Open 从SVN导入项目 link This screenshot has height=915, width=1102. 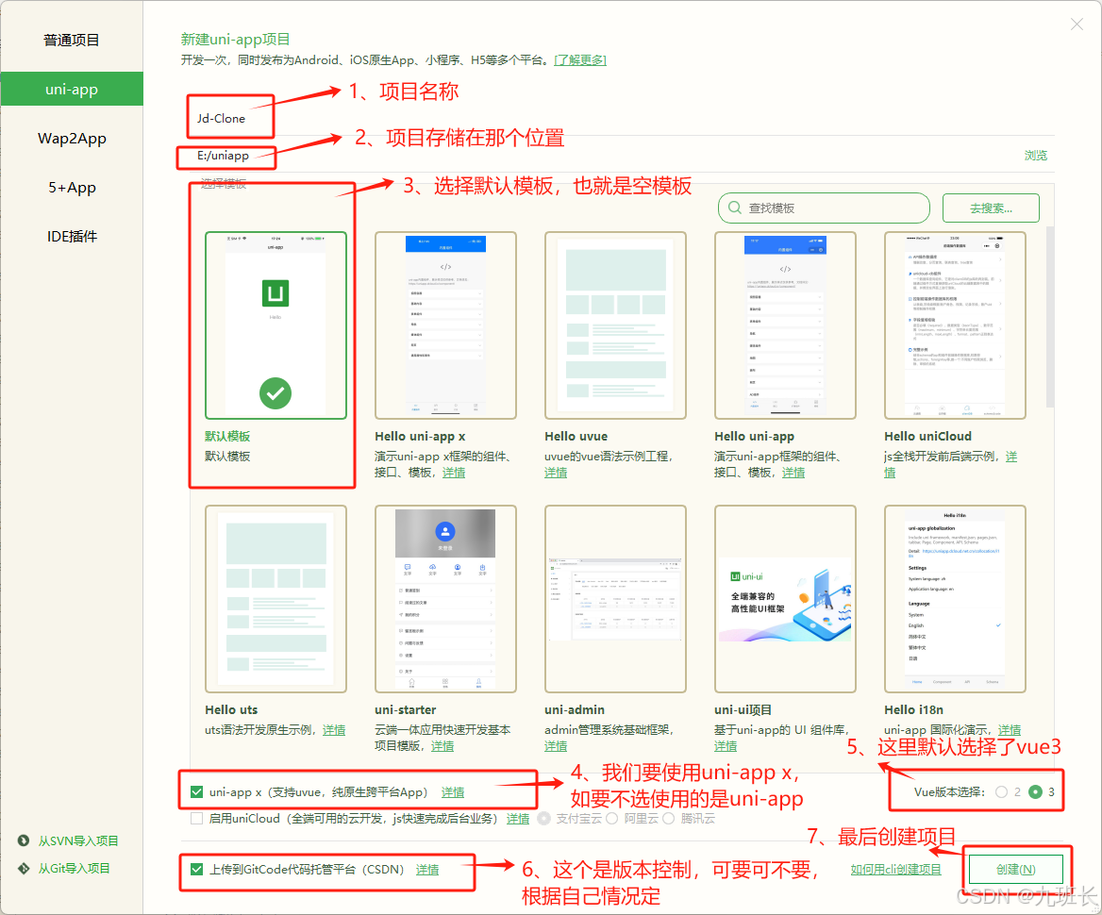tap(78, 840)
